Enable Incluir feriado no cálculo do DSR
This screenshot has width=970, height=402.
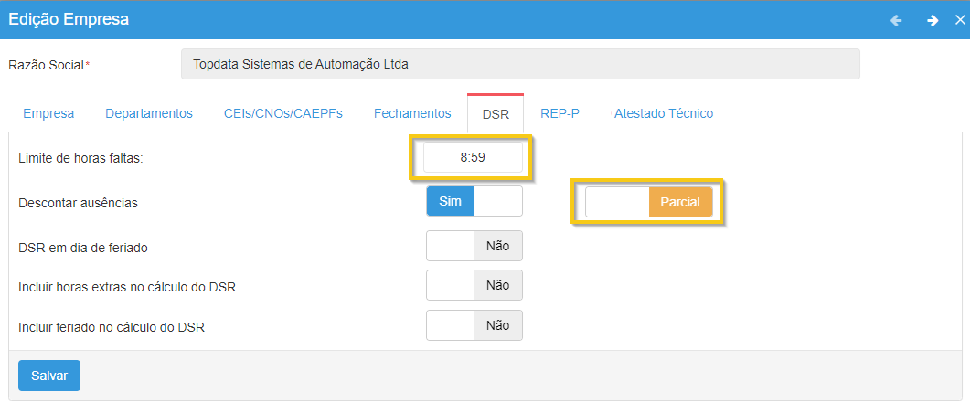474,325
